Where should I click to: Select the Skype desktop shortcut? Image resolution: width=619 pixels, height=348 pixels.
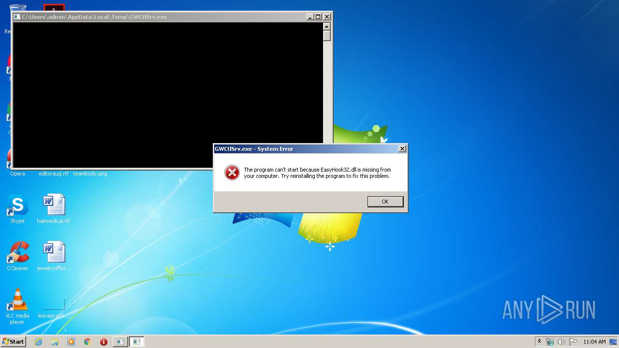point(17,209)
